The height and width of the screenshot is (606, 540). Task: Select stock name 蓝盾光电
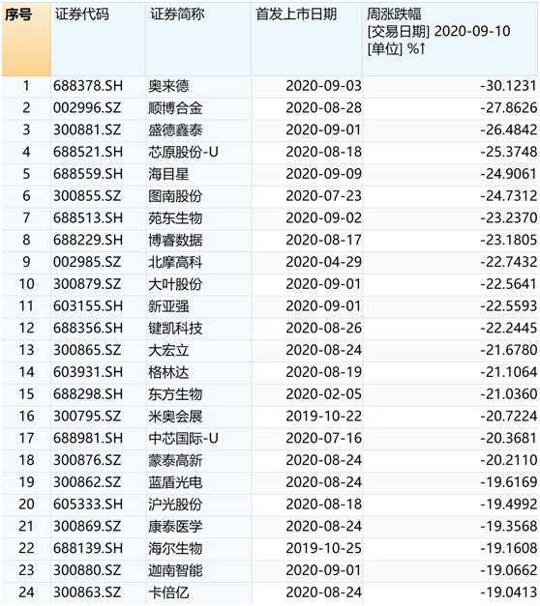(175, 482)
